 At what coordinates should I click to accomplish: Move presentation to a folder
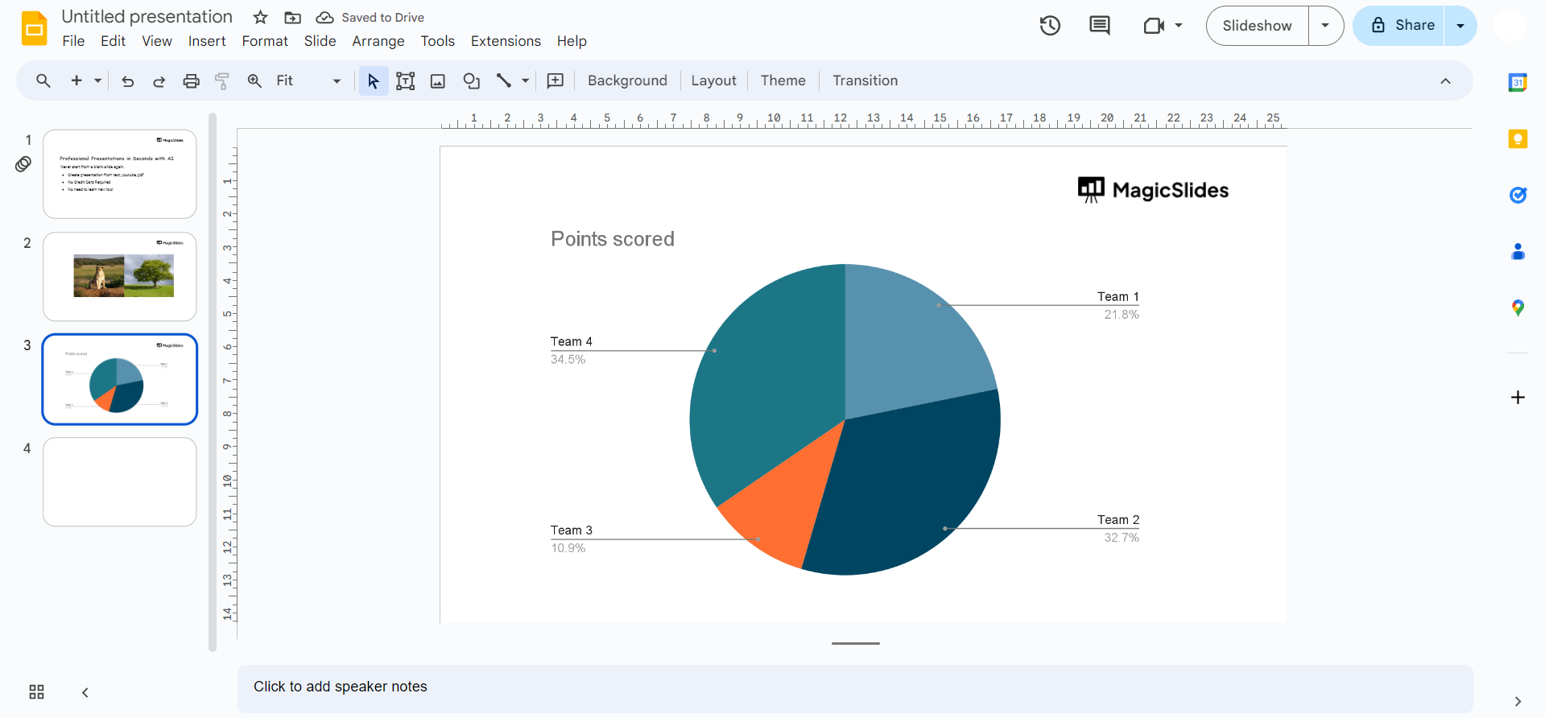click(293, 18)
